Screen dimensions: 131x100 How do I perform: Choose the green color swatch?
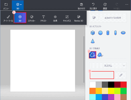click(124, 91)
